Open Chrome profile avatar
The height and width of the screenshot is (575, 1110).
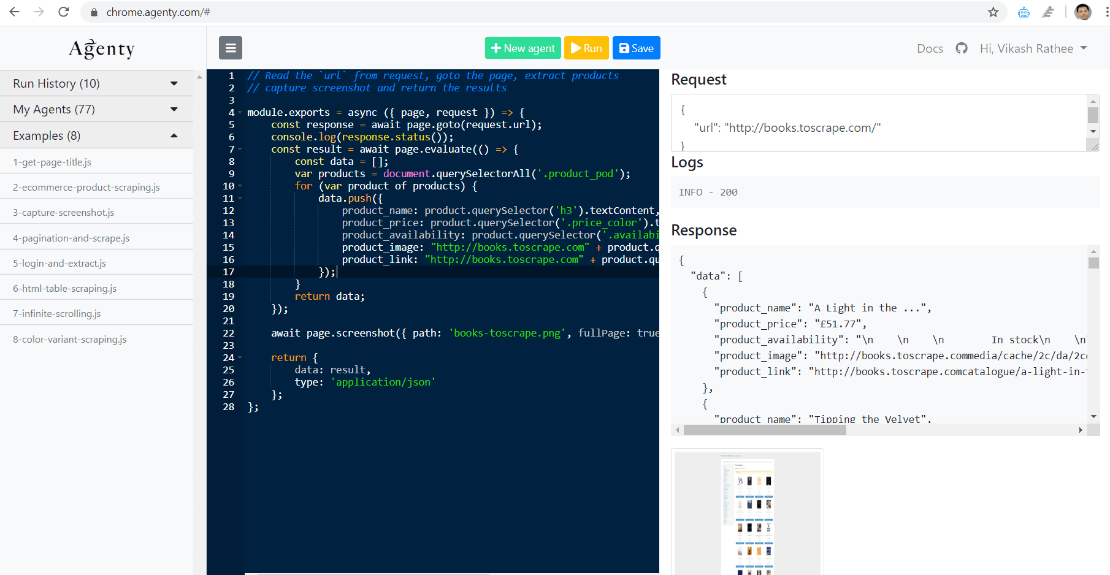point(1083,12)
